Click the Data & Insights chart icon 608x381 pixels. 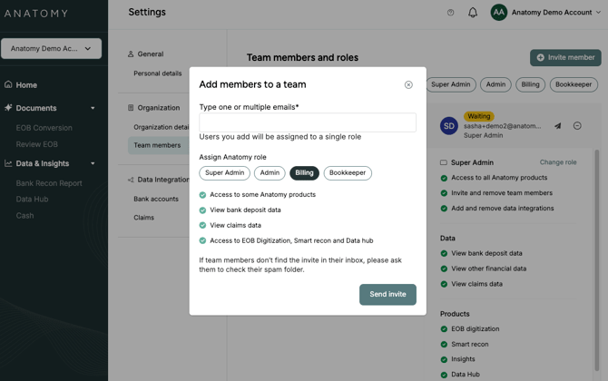8,163
